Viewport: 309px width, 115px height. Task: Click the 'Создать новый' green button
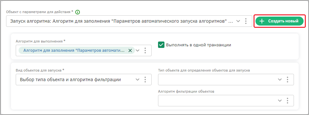(x=280, y=21)
